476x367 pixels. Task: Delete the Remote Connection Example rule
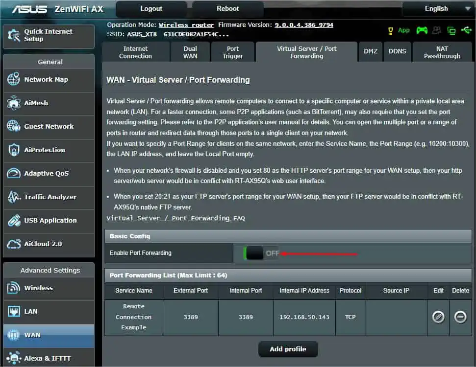coord(460,317)
